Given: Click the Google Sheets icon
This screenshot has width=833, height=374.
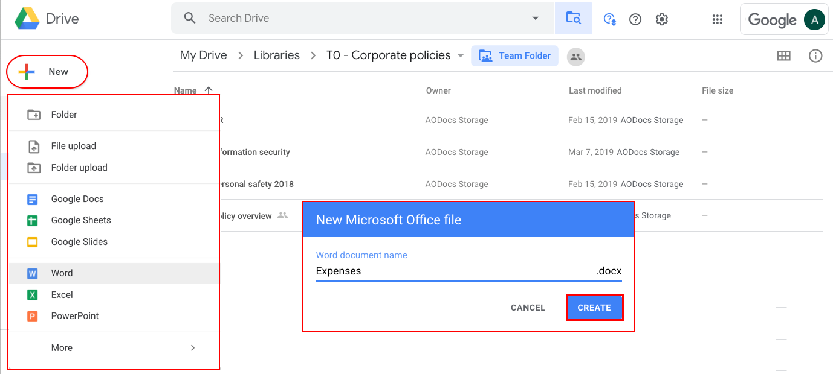Looking at the screenshot, I should (x=33, y=221).
